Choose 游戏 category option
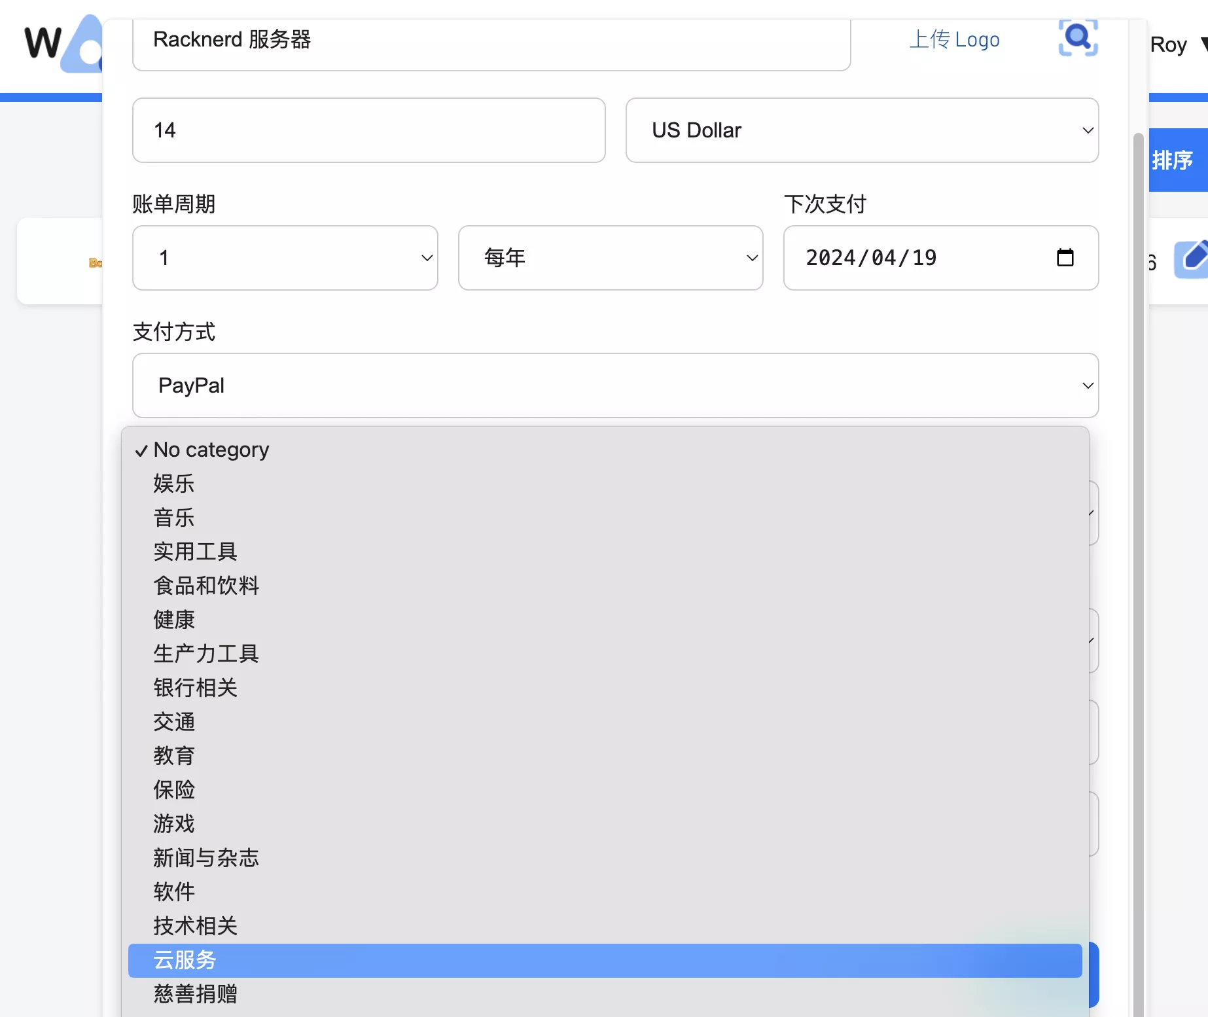 coord(174,824)
